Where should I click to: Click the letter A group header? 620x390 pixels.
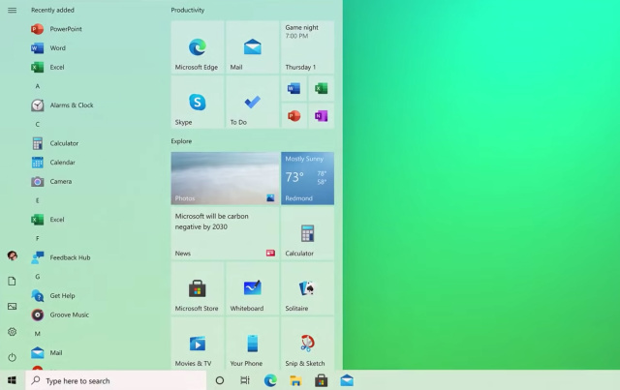click(x=38, y=86)
